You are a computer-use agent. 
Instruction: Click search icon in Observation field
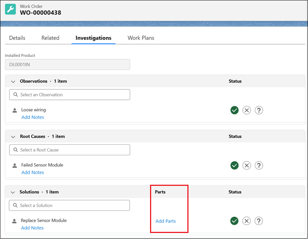point(16,95)
